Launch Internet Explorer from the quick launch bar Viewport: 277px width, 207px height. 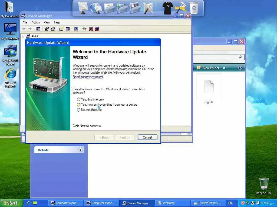(29, 203)
